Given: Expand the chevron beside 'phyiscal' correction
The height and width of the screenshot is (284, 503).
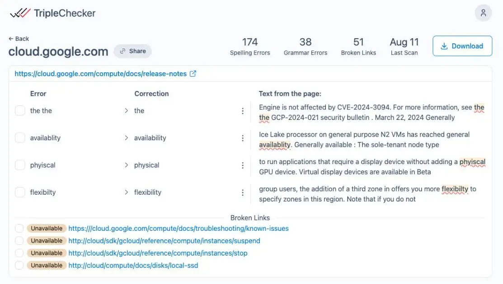Looking at the screenshot, I should coord(126,165).
